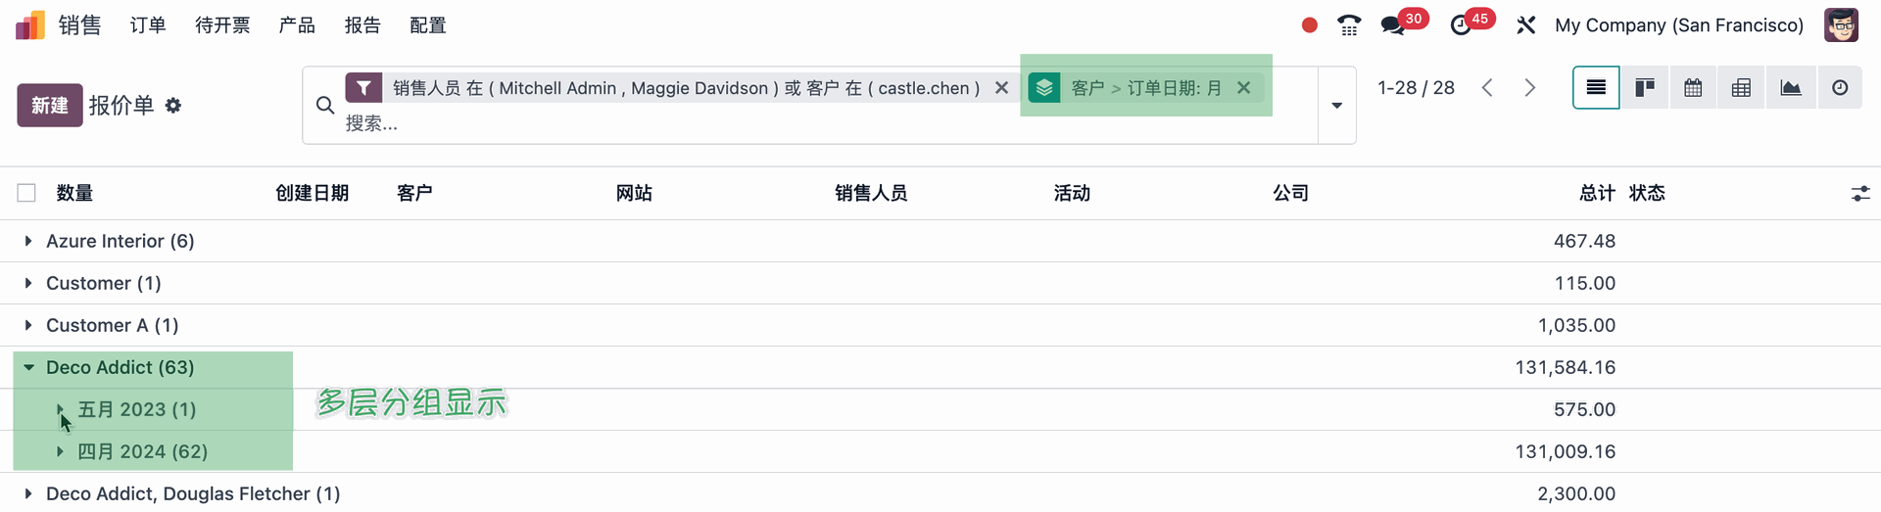Remove the salesperson filter facet
Viewport: 1881px width, 512px height.
tap(1001, 88)
